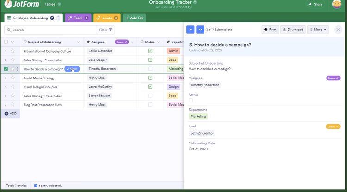The width and height of the screenshot is (347, 192).
Task: Click the Team badge in detail panel
Action: [333, 78]
